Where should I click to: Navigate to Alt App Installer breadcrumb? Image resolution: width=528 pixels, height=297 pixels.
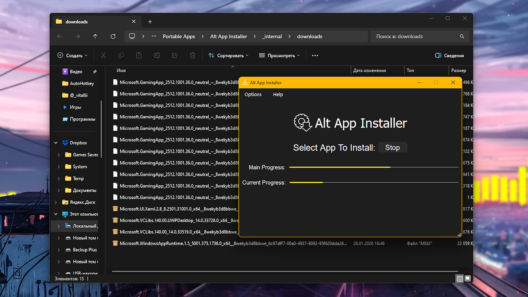229,37
